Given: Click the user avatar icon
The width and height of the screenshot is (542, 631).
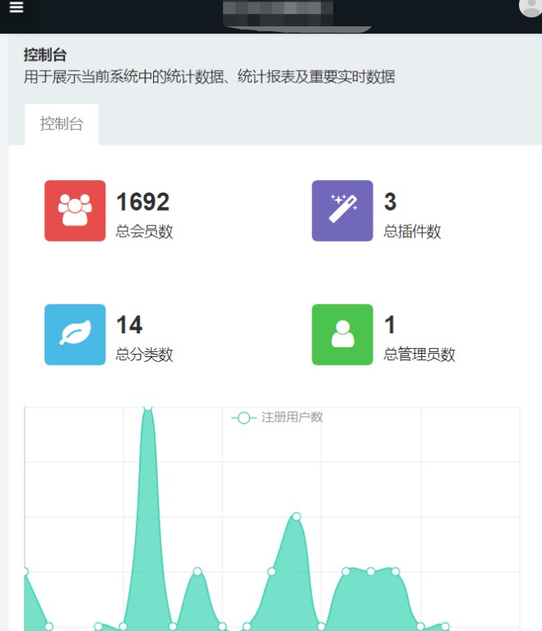Looking at the screenshot, I should 530,6.
